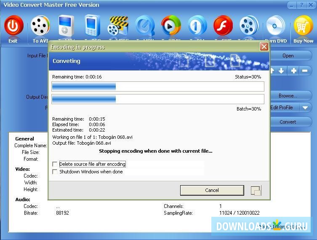
Task: Click the Bitrate value 88192
Action: point(62,213)
